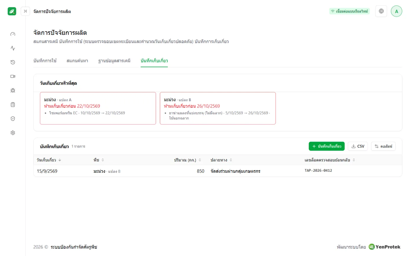Click the ระบบป้องกันกำจัดศัตรูพืช footer link
This screenshot has width=410, height=256.
pyautogui.click(x=74, y=247)
